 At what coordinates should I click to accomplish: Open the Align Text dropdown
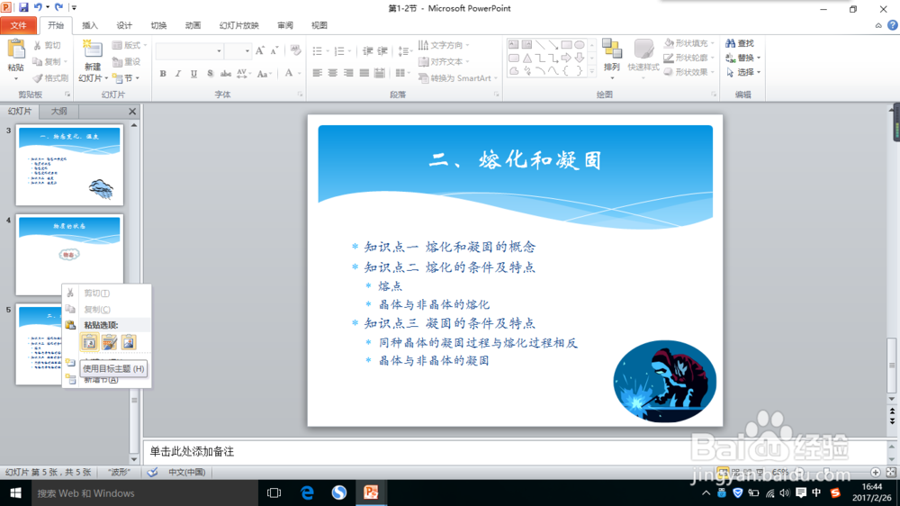tap(444, 61)
